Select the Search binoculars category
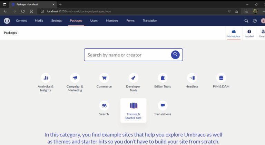The width and height of the screenshot is (265, 145). pos(104,106)
